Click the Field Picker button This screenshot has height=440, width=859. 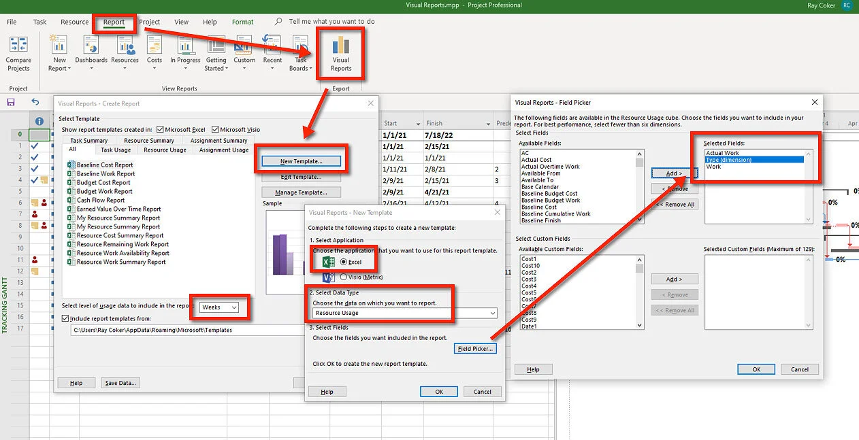pos(476,349)
